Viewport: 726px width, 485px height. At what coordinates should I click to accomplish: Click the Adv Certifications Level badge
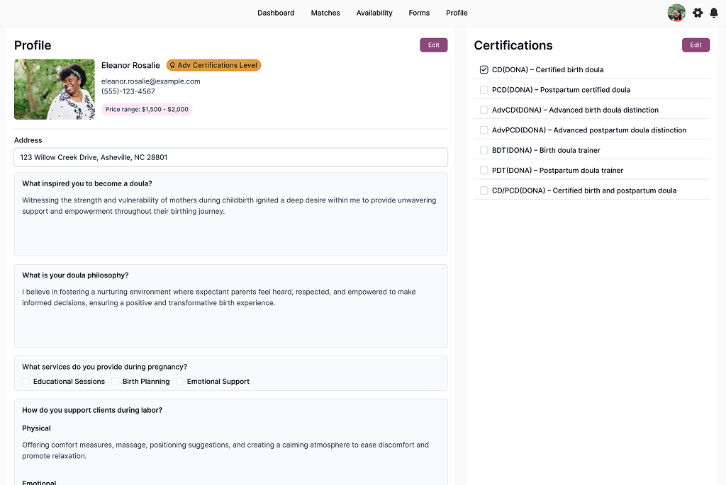(x=213, y=65)
